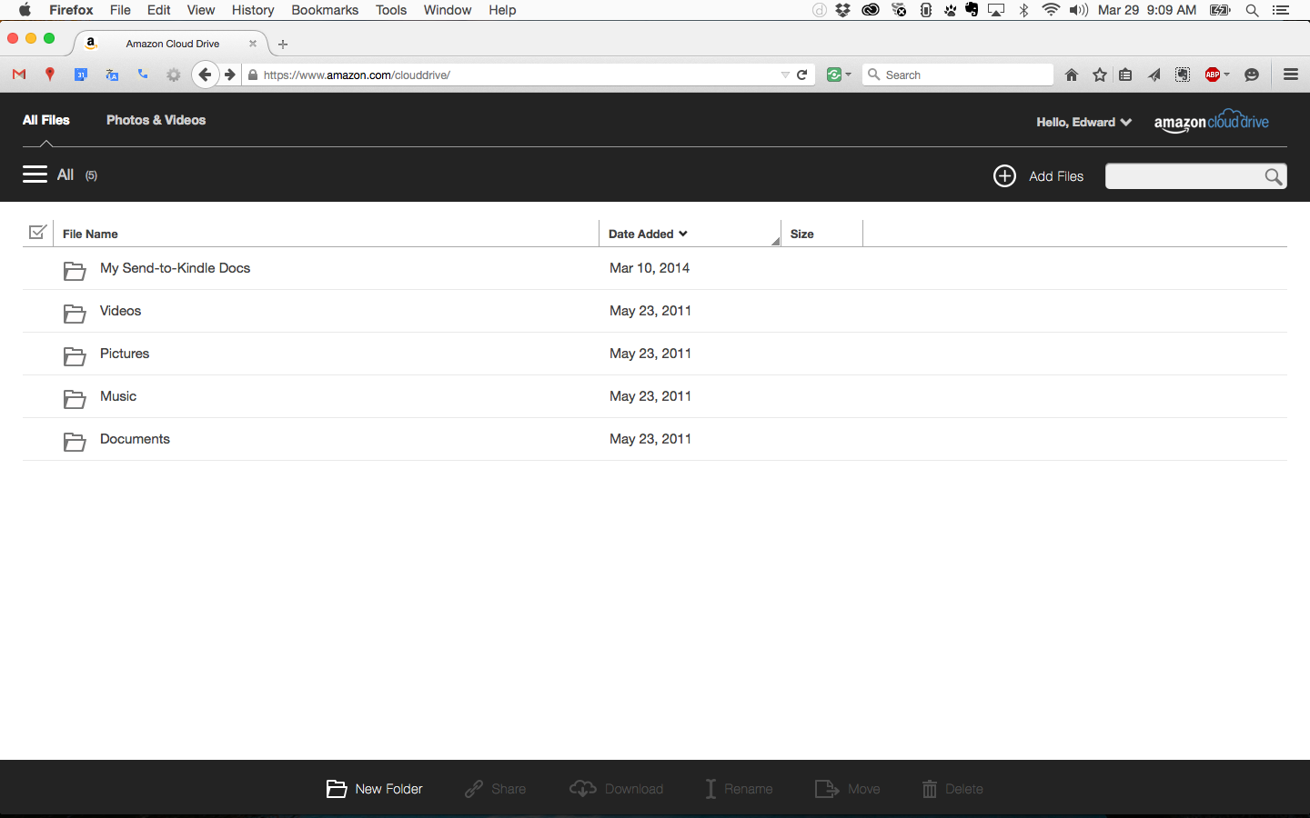The image size is (1310, 818).
Task: Click the Firefox reload page icon
Action: [x=802, y=75]
